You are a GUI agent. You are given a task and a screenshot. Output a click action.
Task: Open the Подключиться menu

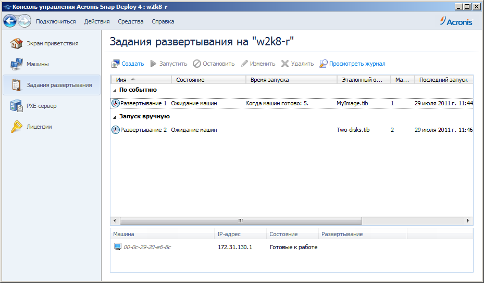(x=56, y=21)
